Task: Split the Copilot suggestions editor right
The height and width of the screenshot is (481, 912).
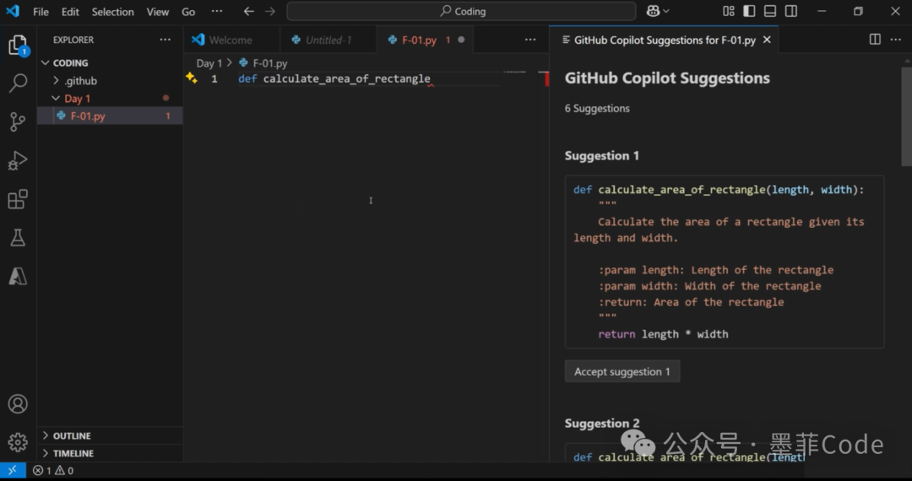Action: point(875,40)
